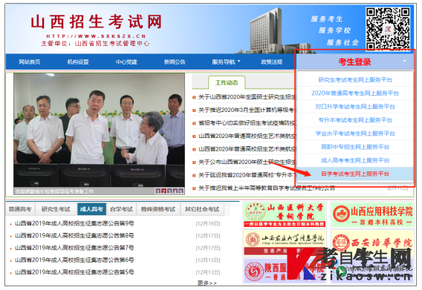Open notice 关于延迟我省2020年普通高校专升本
Screen dimensions: 422x290
[x=247, y=175]
